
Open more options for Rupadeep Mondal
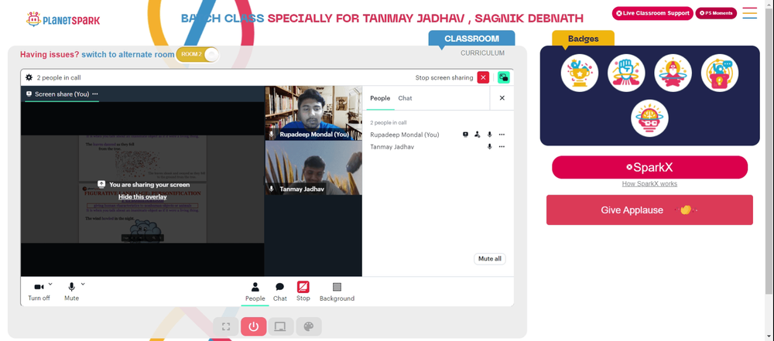502,135
